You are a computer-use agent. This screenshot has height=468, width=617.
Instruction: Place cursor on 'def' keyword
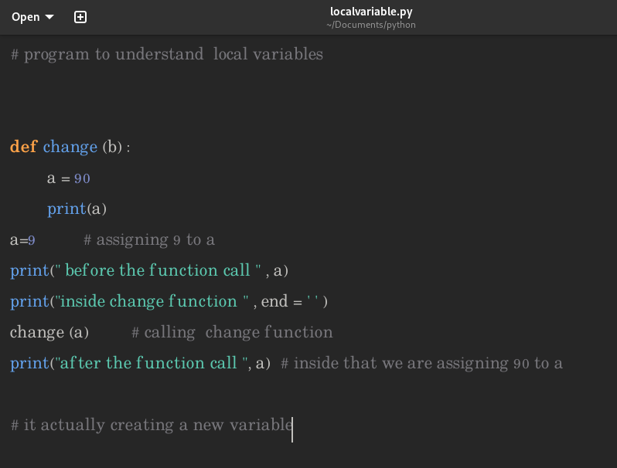[24, 147]
